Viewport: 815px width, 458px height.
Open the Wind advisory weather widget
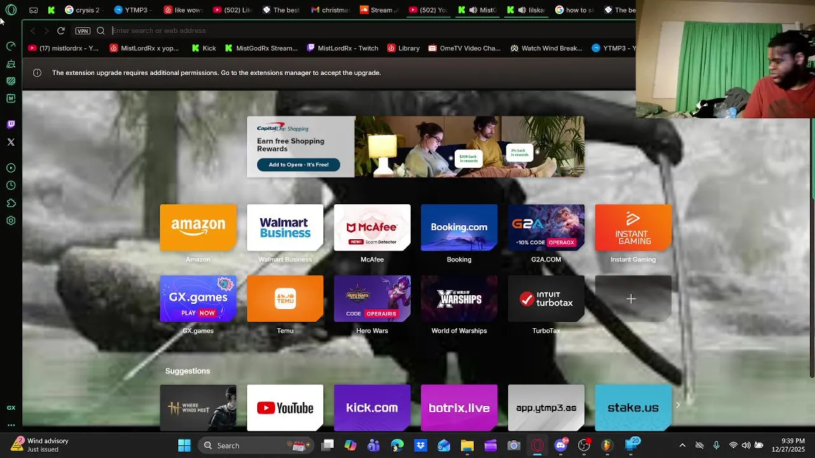[39, 445]
